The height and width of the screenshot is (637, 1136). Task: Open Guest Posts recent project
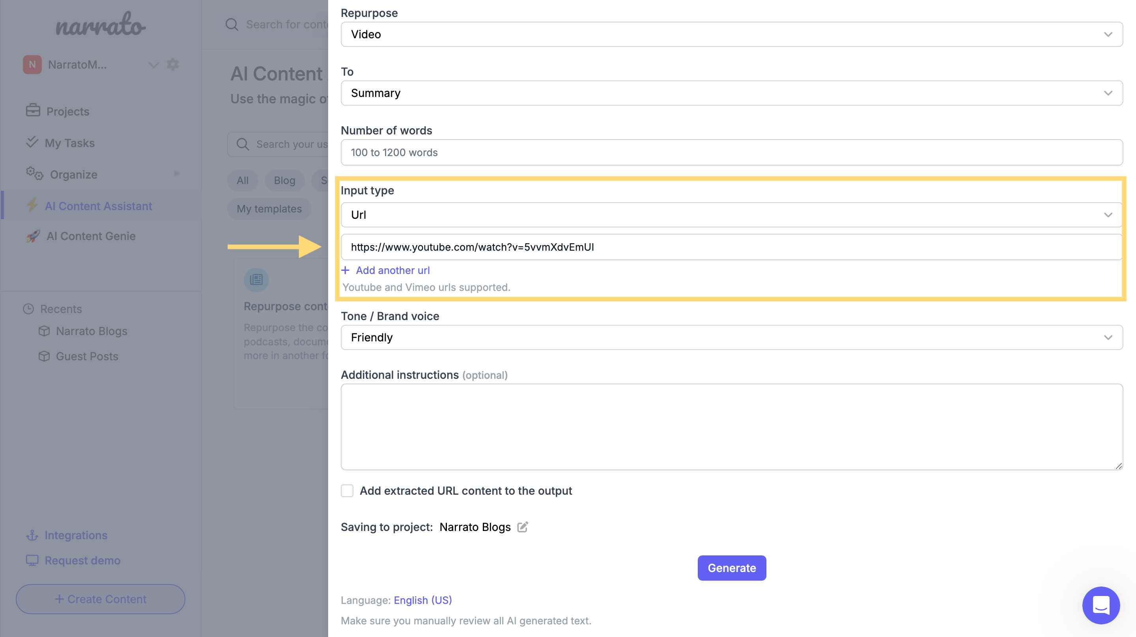(87, 356)
